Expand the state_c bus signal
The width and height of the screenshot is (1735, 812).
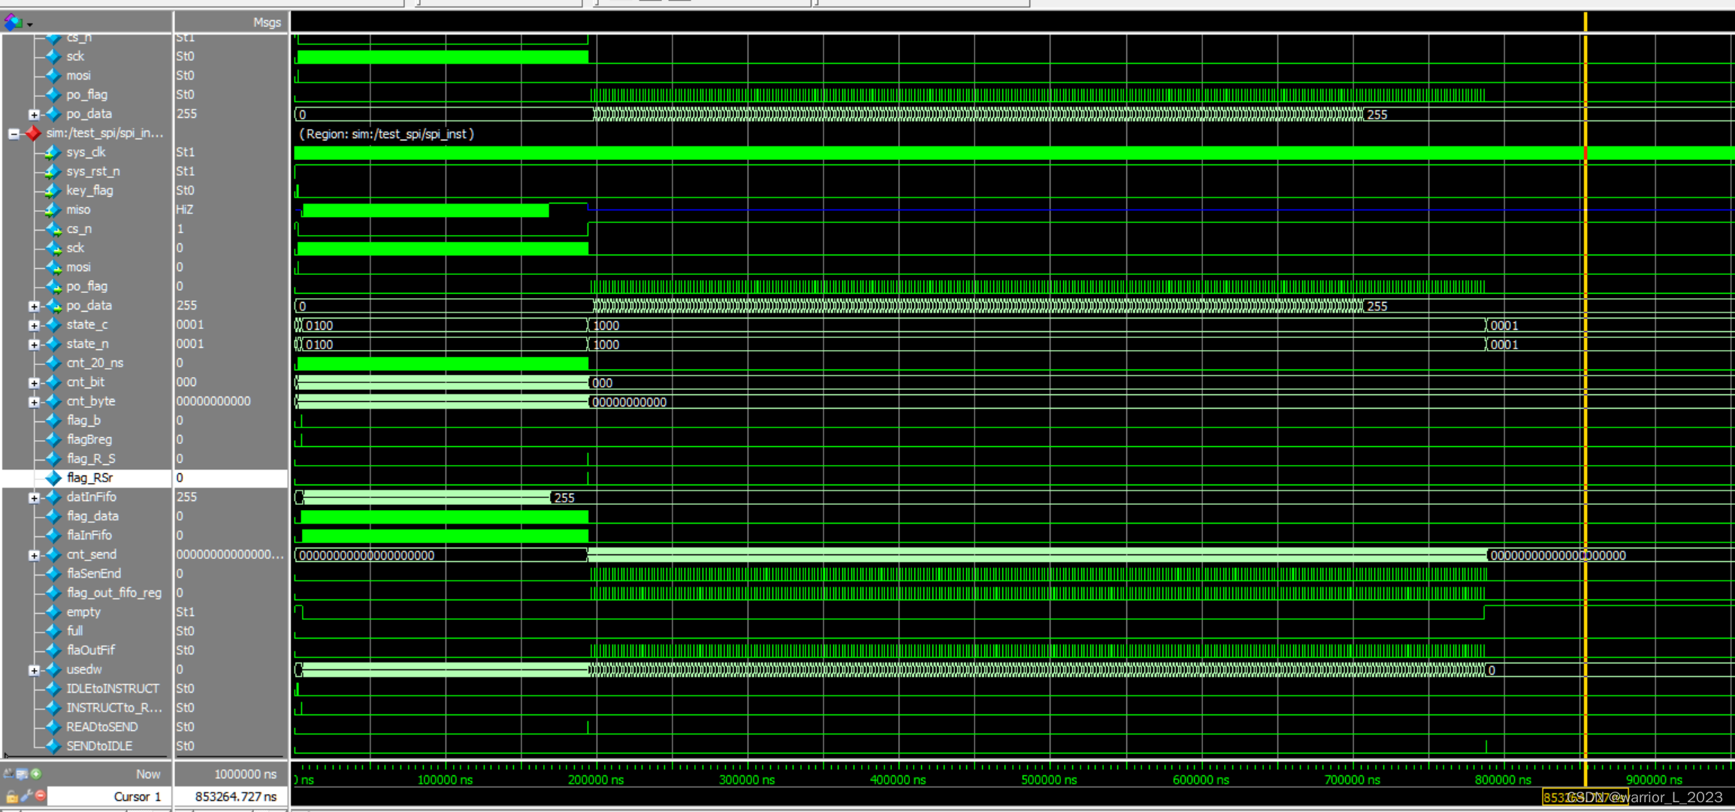click(34, 325)
